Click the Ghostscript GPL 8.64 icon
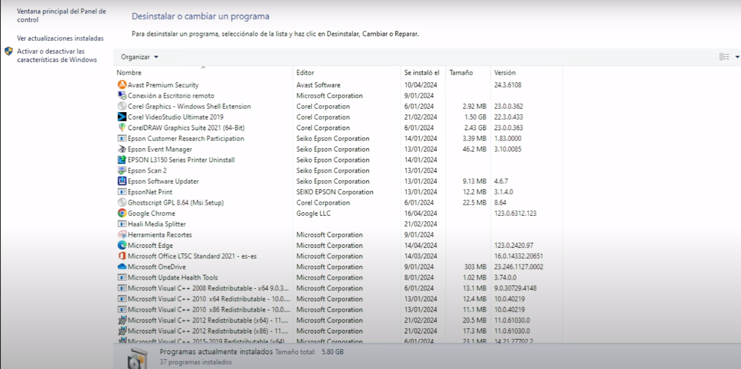The image size is (741, 369). pyautogui.click(x=122, y=202)
